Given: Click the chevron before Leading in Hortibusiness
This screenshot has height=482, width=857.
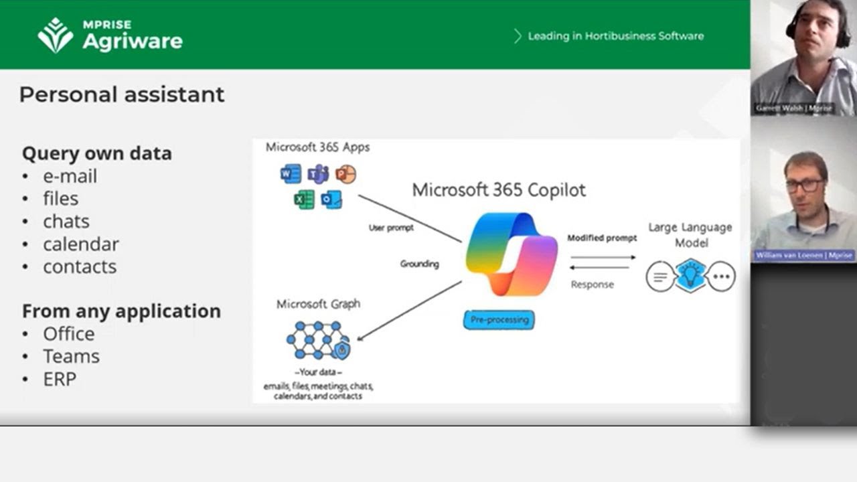Looking at the screenshot, I should (x=518, y=36).
